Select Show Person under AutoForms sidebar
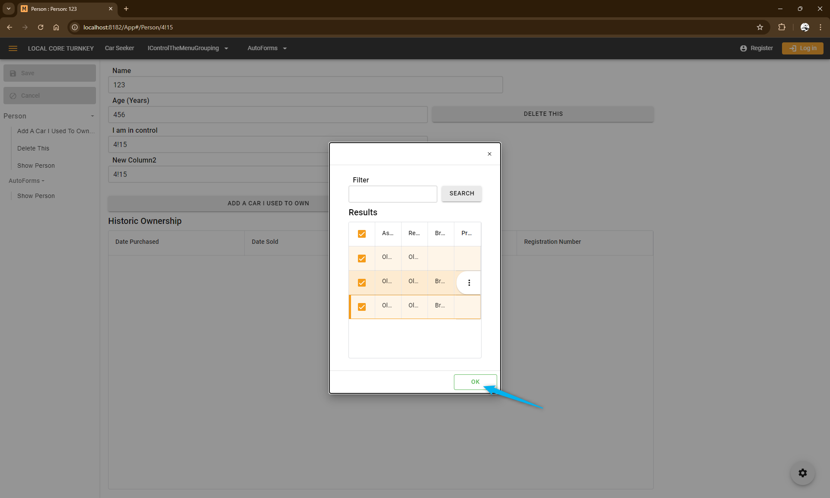830x498 pixels. (36, 196)
